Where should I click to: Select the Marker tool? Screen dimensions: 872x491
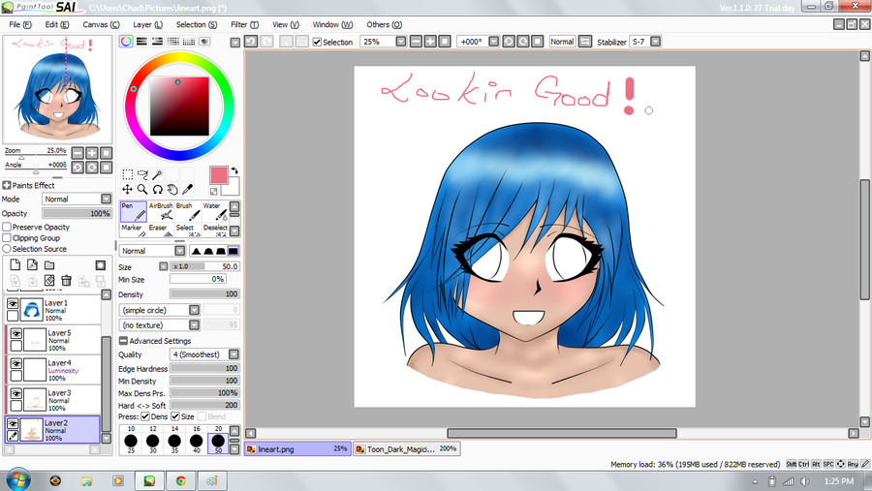coord(134,230)
